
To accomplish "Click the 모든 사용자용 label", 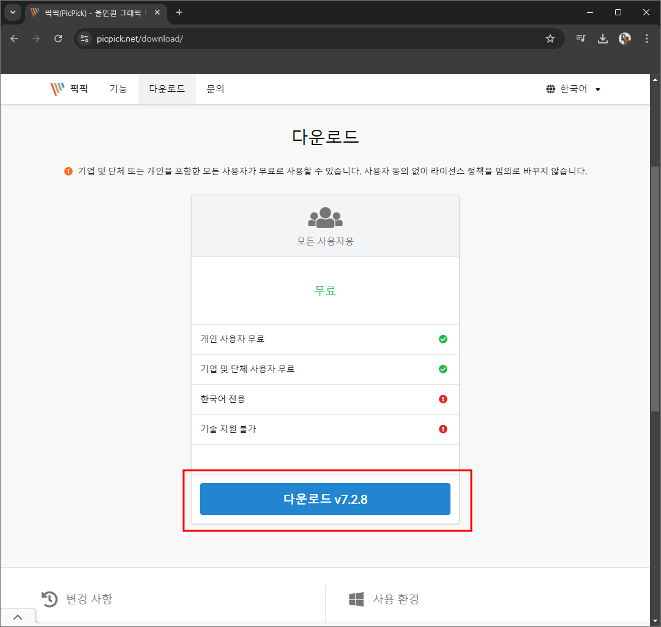I will click(x=325, y=241).
